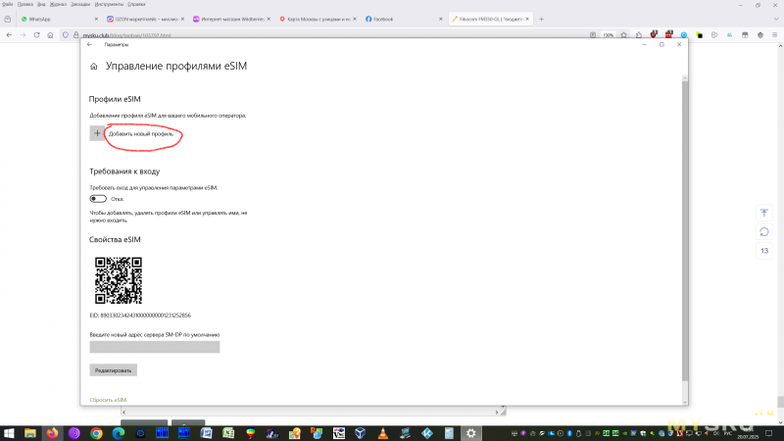Image resolution: width=784 pixels, height=441 pixels.
Task: Click the 'Редактировать' button
Action: pyautogui.click(x=113, y=370)
